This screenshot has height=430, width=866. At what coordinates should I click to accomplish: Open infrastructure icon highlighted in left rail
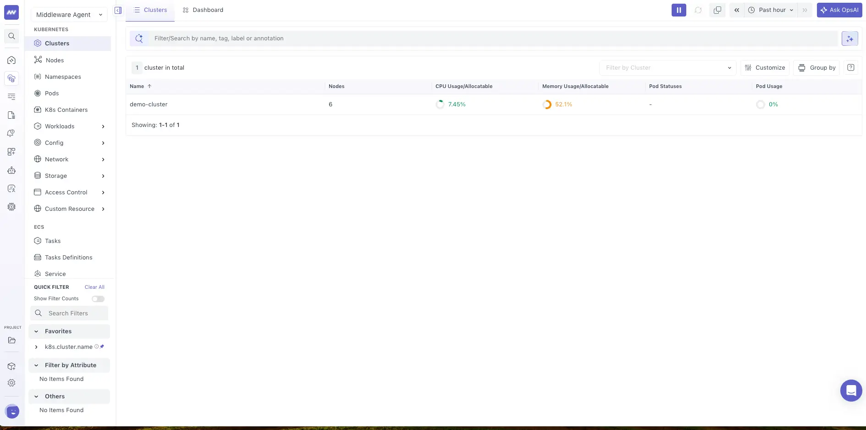(11, 78)
